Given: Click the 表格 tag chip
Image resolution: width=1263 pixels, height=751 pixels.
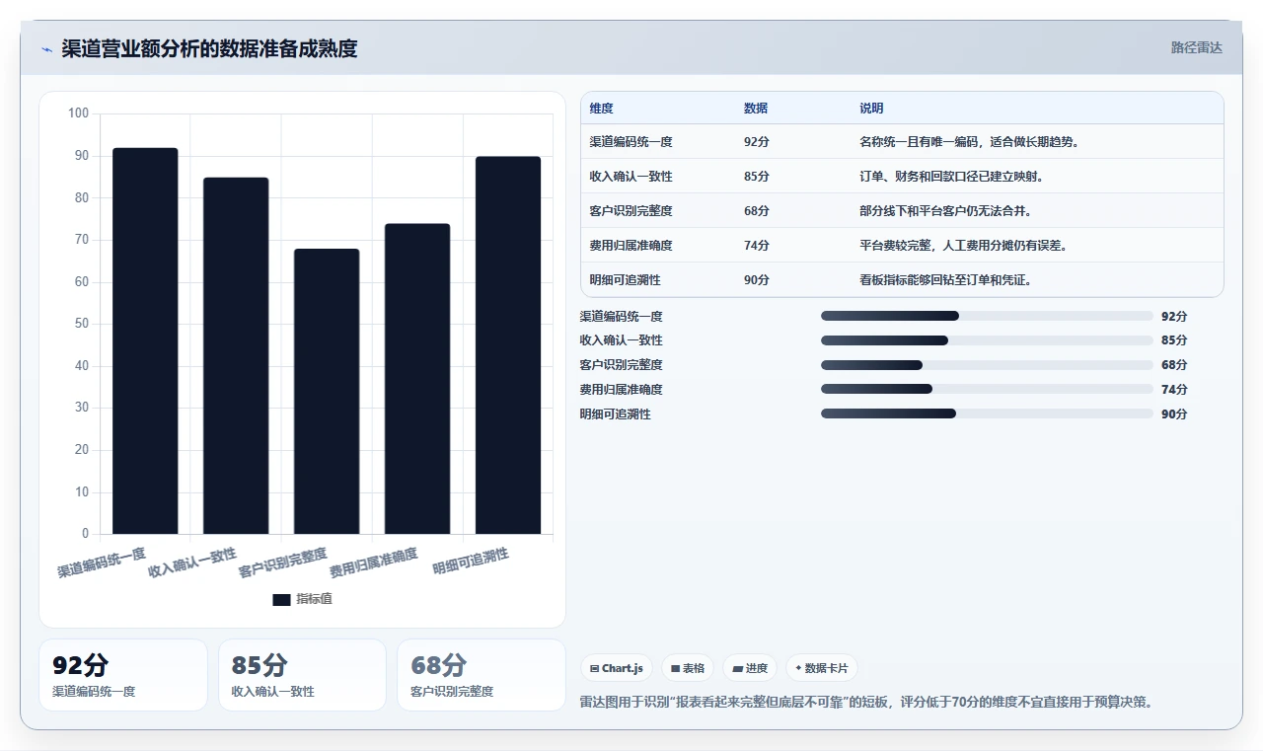Looking at the screenshot, I should click(x=688, y=668).
